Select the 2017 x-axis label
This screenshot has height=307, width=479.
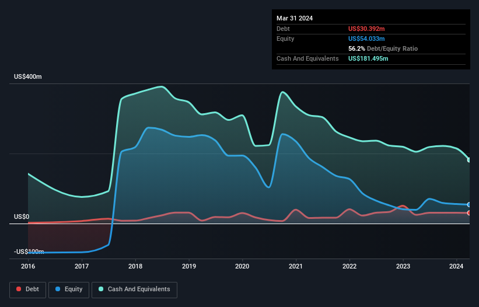[x=82, y=266]
